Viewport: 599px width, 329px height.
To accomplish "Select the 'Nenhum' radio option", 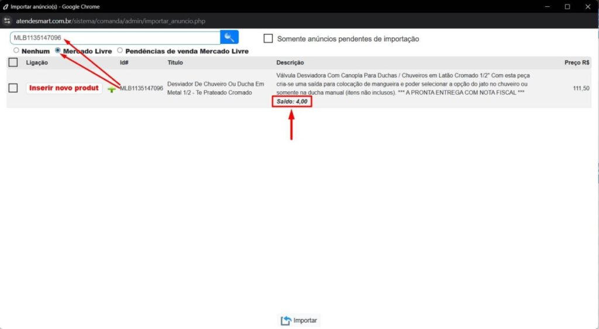I will click(16, 50).
